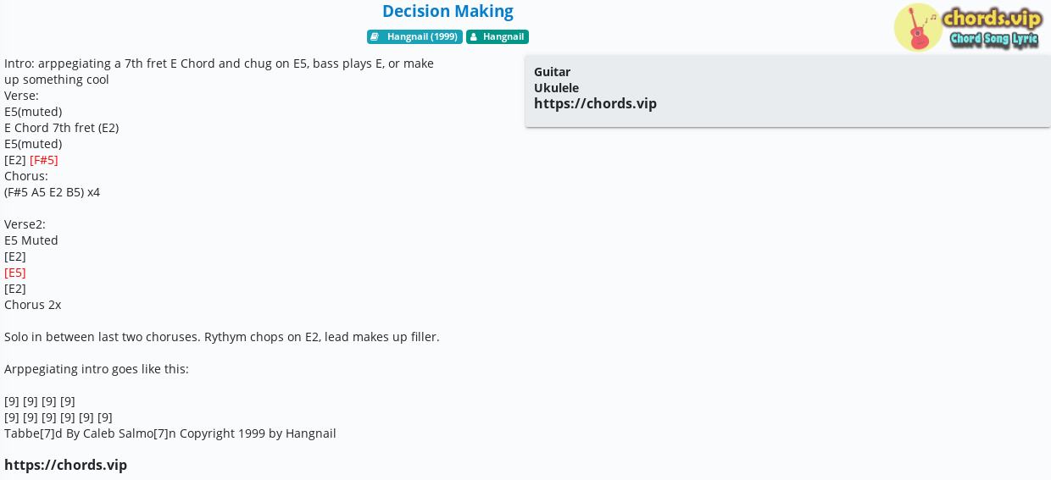Click the Verse2: section label
1051x480 pixels.
(25, 224)
